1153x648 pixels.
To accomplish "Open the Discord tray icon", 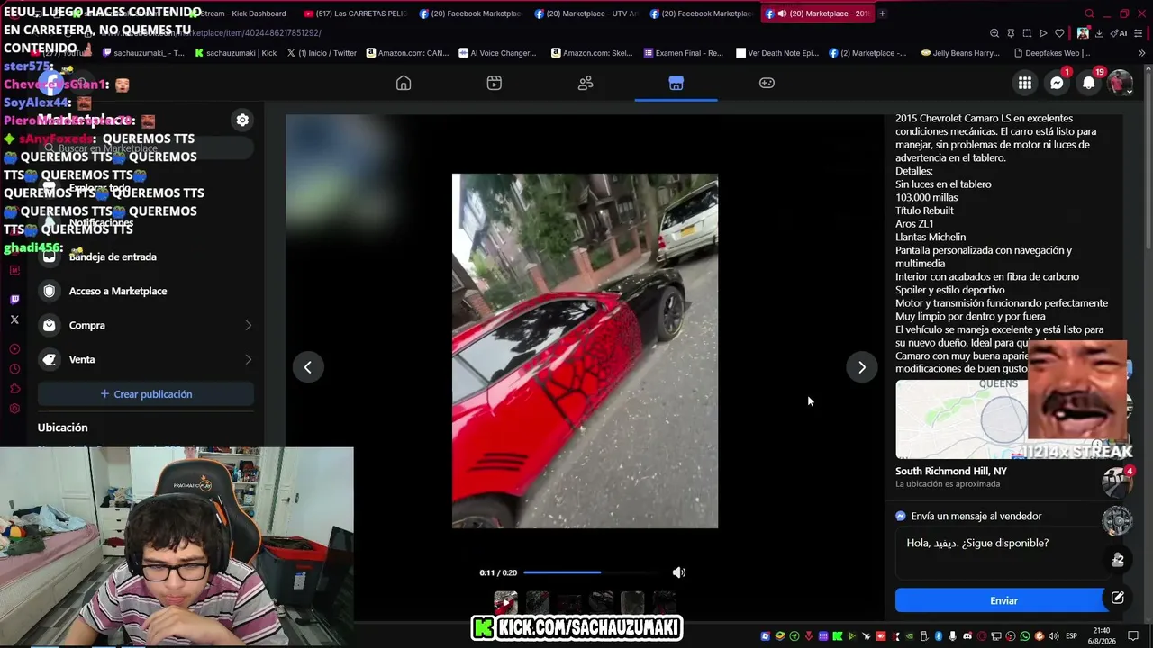I will [967, 636].
